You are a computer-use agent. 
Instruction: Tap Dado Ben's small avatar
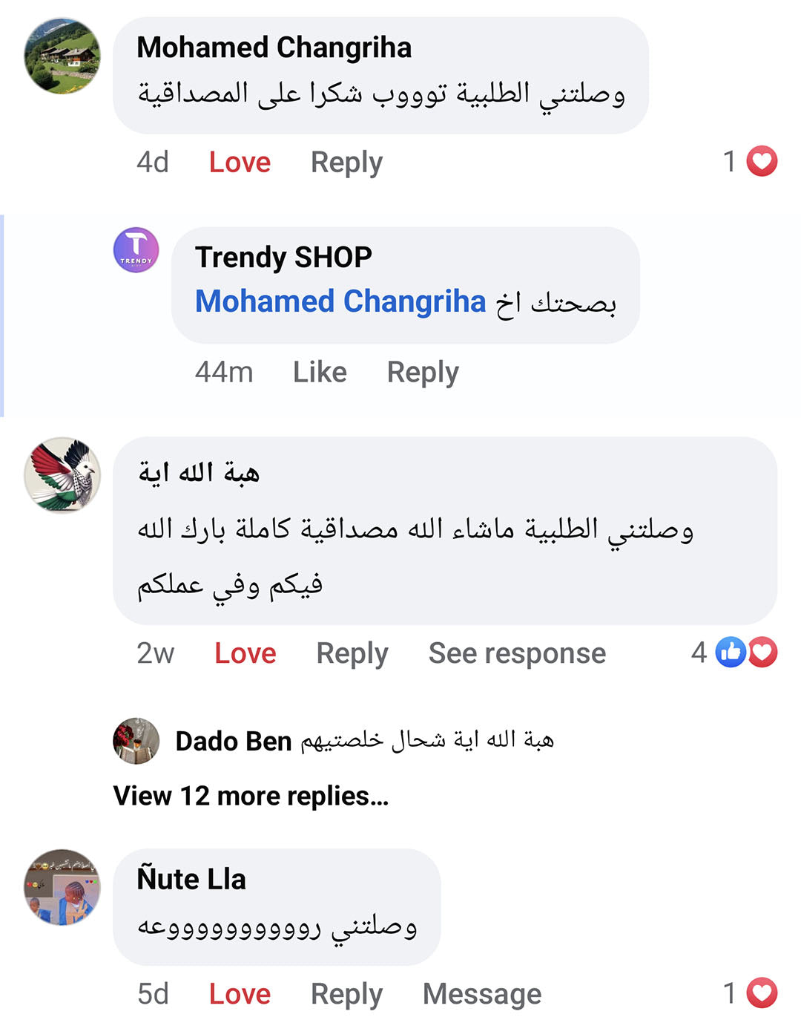pos(136,741)
